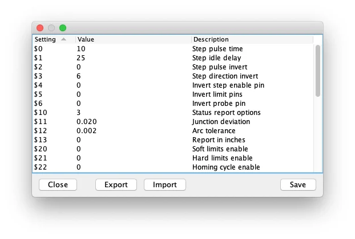Select the $1 setting row
This screenshot has width=355, height=239.
click(x=173, y=58)
